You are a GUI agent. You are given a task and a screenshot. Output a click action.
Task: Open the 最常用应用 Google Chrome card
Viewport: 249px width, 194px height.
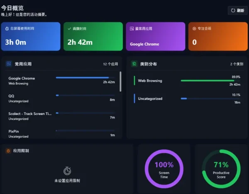(156, 37)
